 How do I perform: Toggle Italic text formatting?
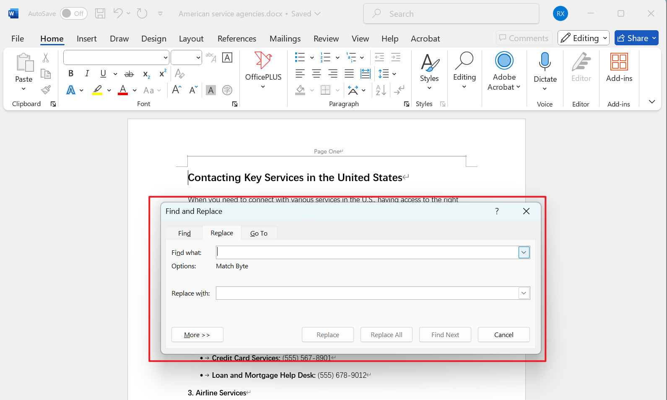click(x=87, y=74)
